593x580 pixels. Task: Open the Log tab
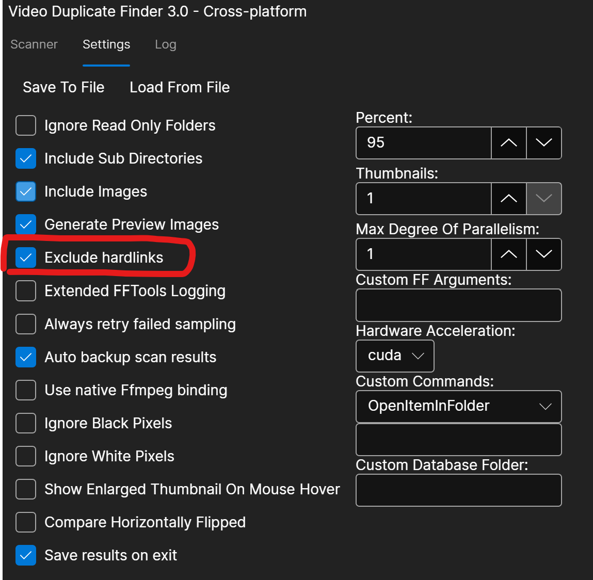point(165,44)
